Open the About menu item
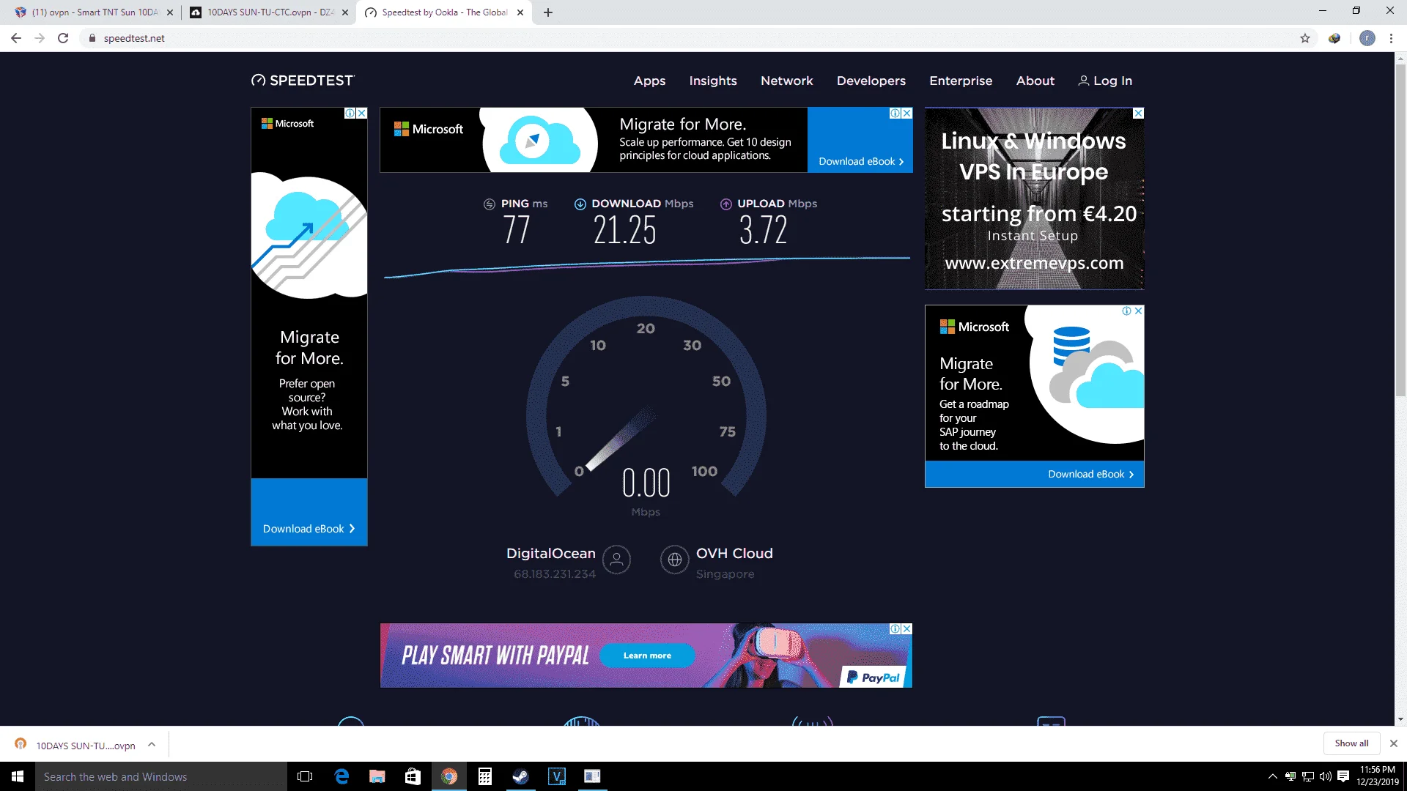 coord(1035,81)
